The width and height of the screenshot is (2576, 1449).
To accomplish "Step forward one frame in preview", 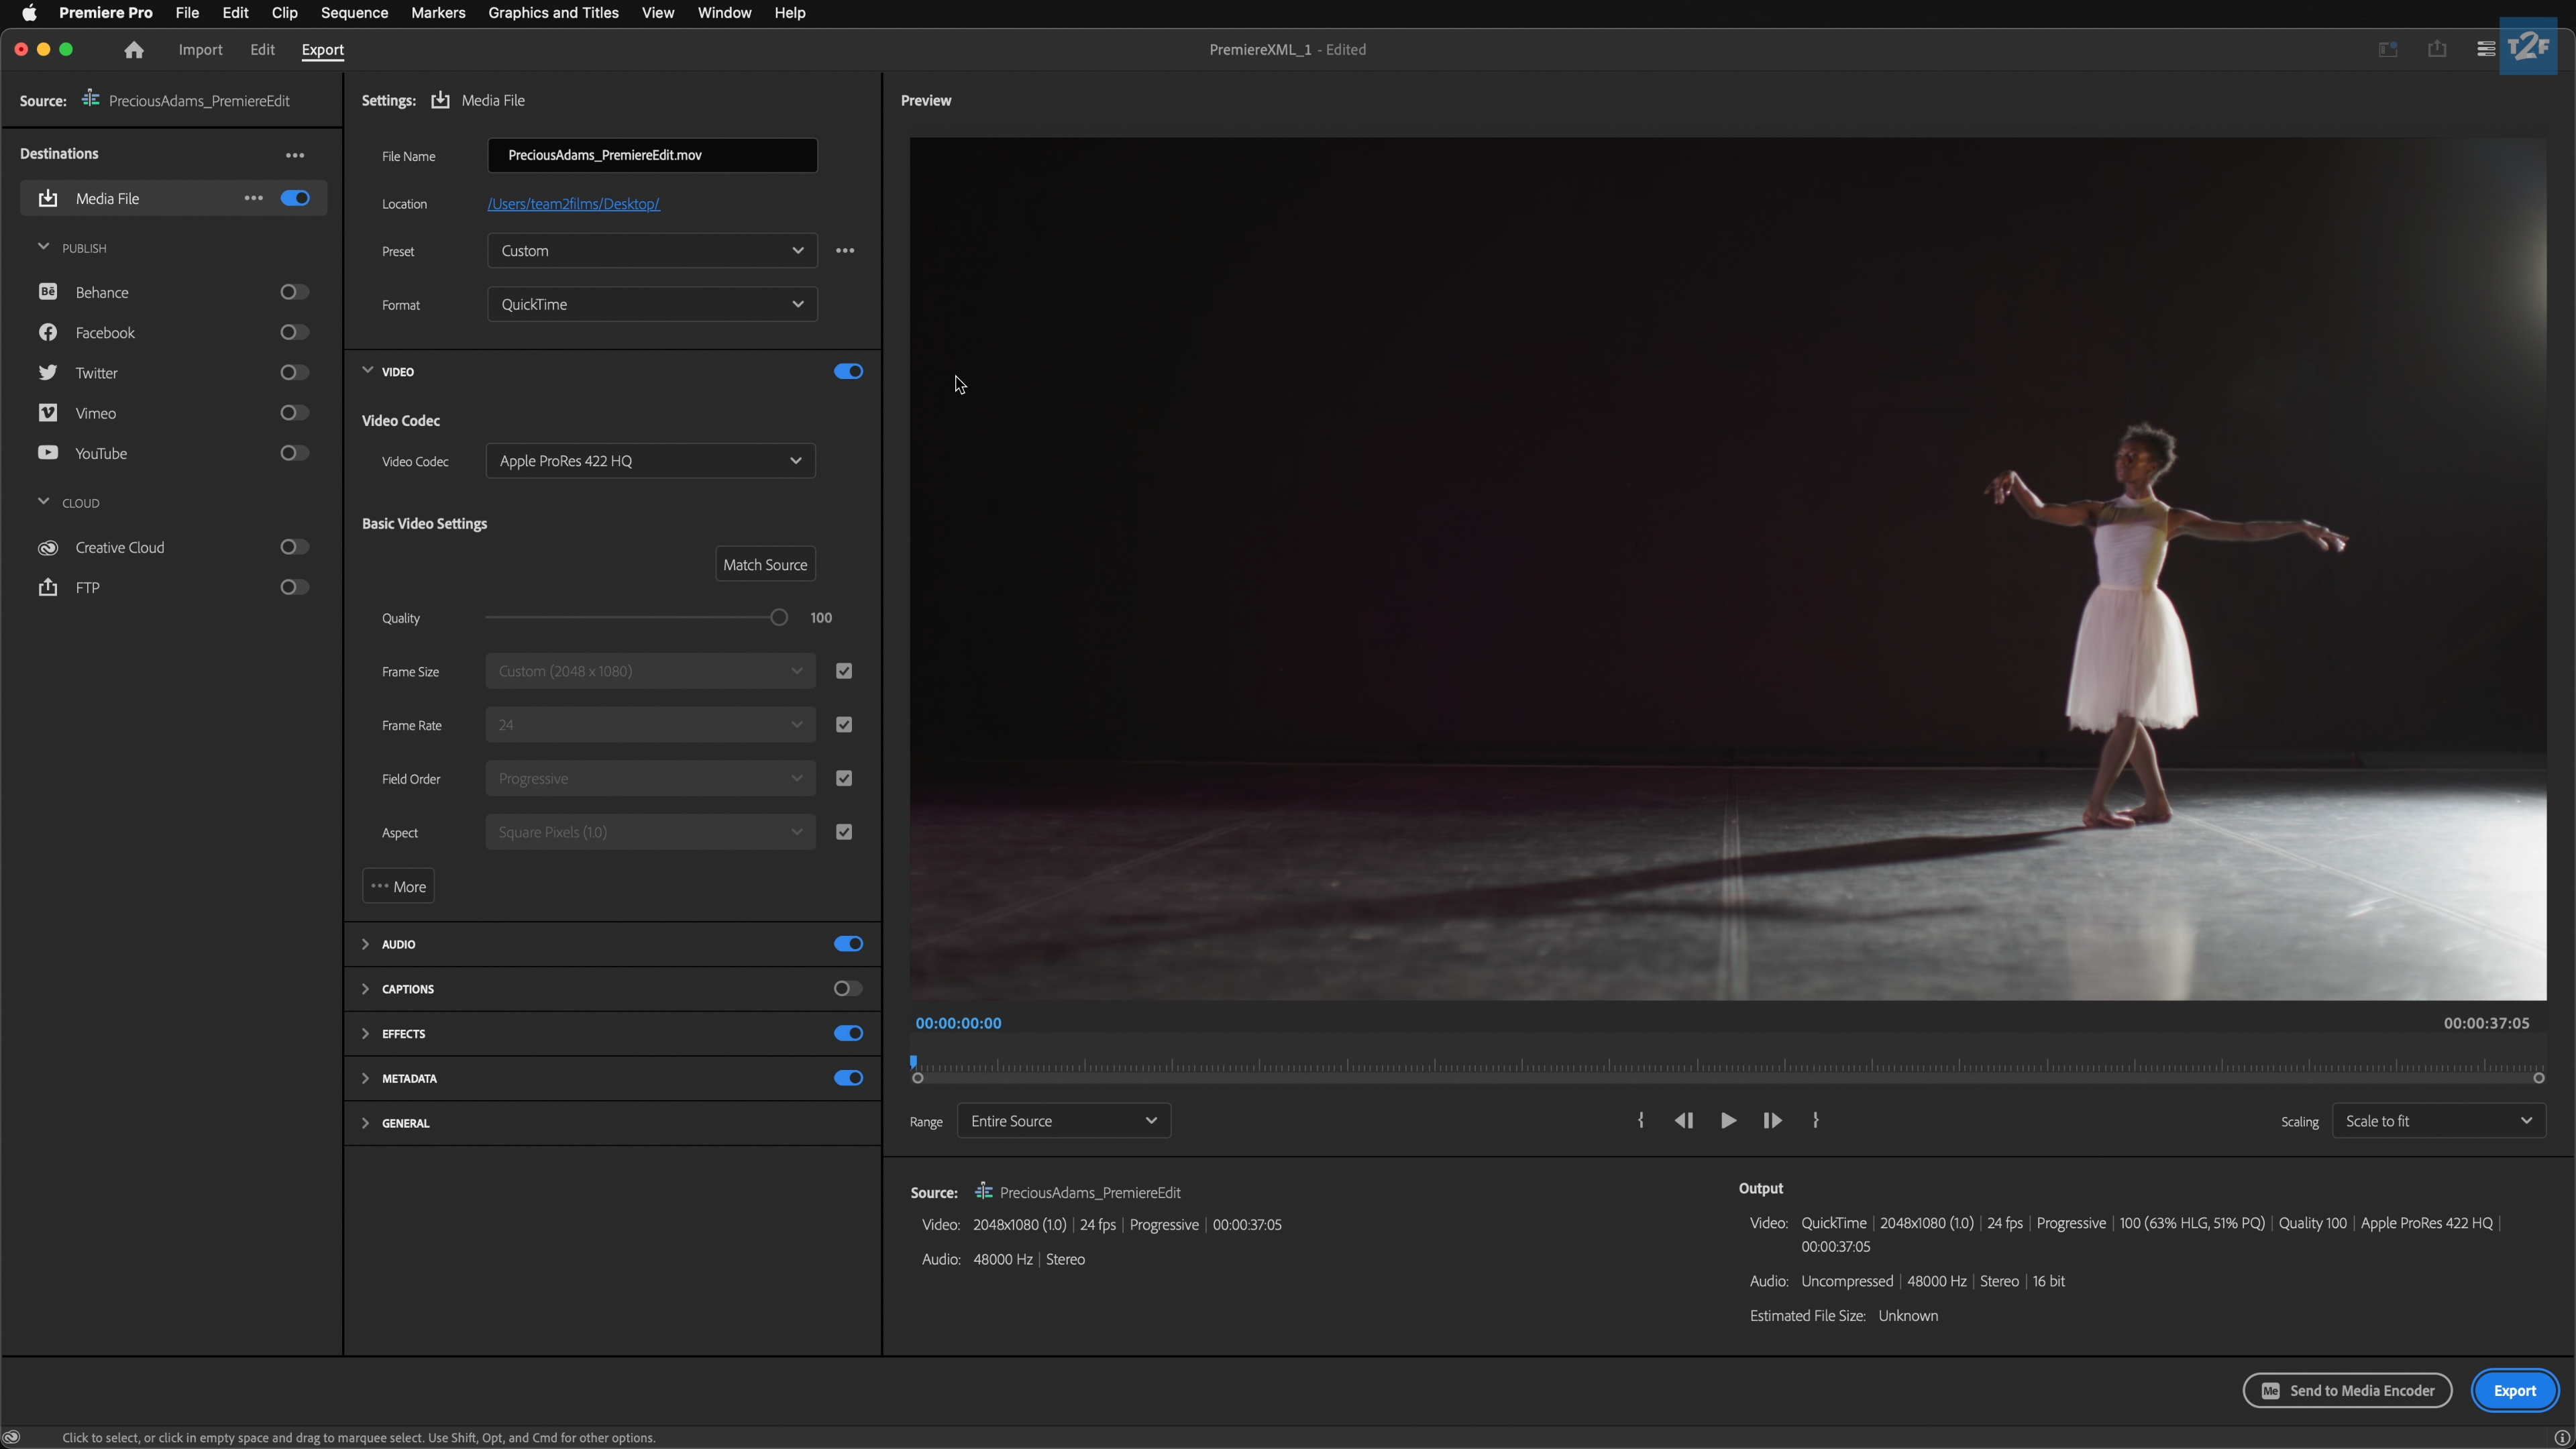I will 1772,1121.
